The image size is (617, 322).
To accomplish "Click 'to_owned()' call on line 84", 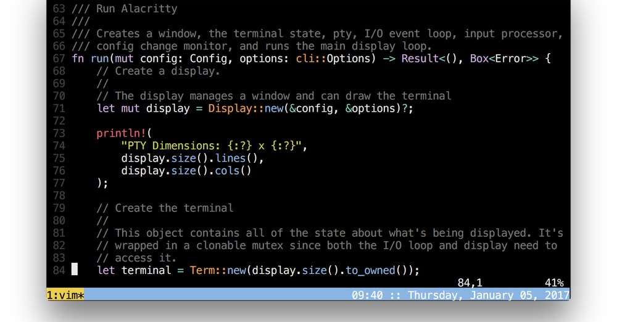I will (x=376, y=270).
